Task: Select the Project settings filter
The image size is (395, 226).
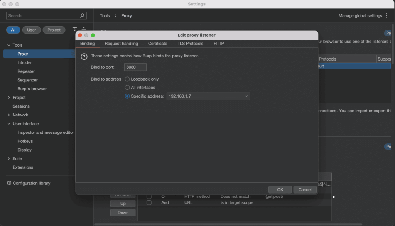Action: (x=54, y=30)
